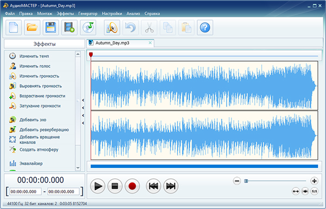Open the Справка menu

[152, 14]
